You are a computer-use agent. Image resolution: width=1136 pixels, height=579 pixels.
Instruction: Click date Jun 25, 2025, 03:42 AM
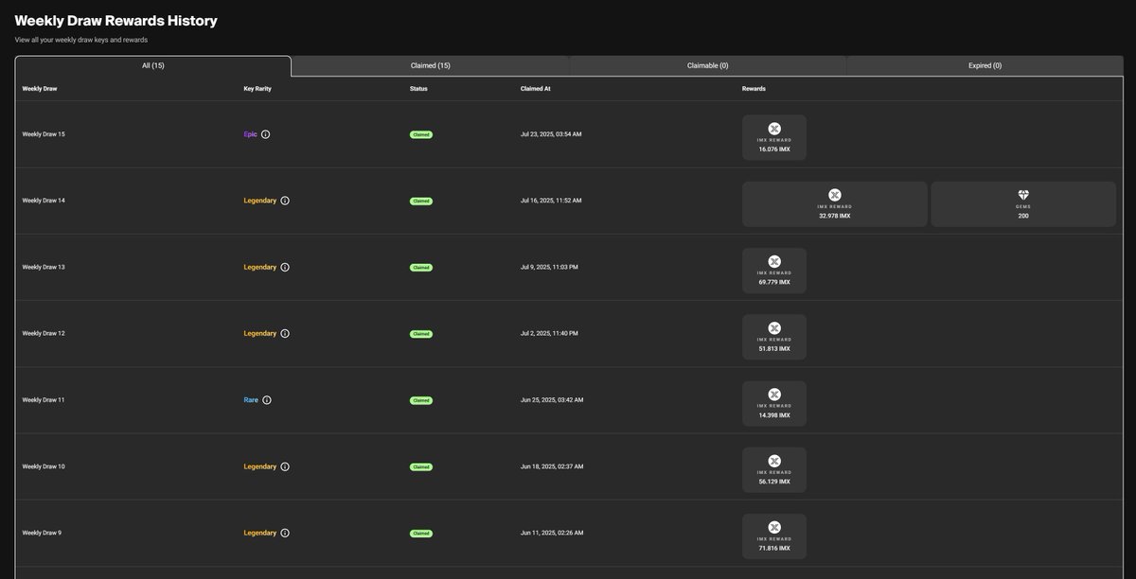pos(552,400)
